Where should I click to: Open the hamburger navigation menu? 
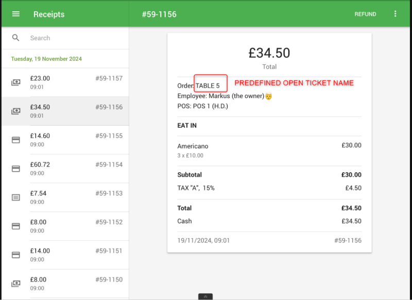click(x=16, y=14)
